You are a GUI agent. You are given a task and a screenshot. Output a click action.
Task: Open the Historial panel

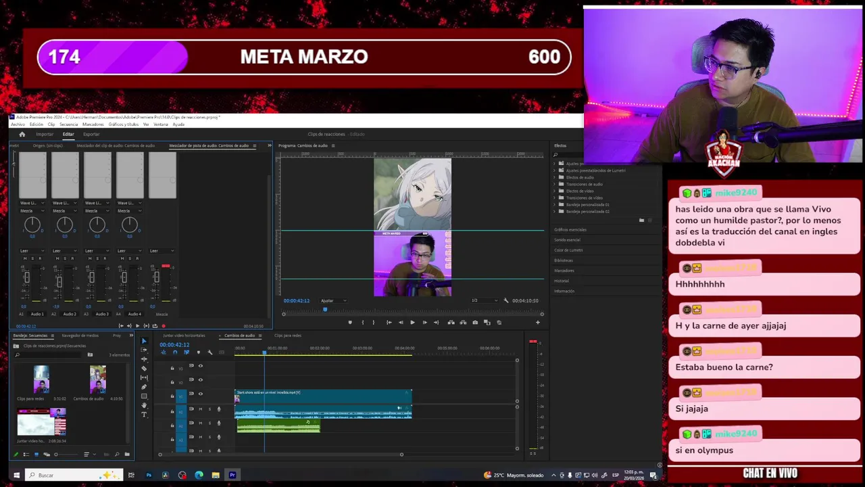click(562, 281)
